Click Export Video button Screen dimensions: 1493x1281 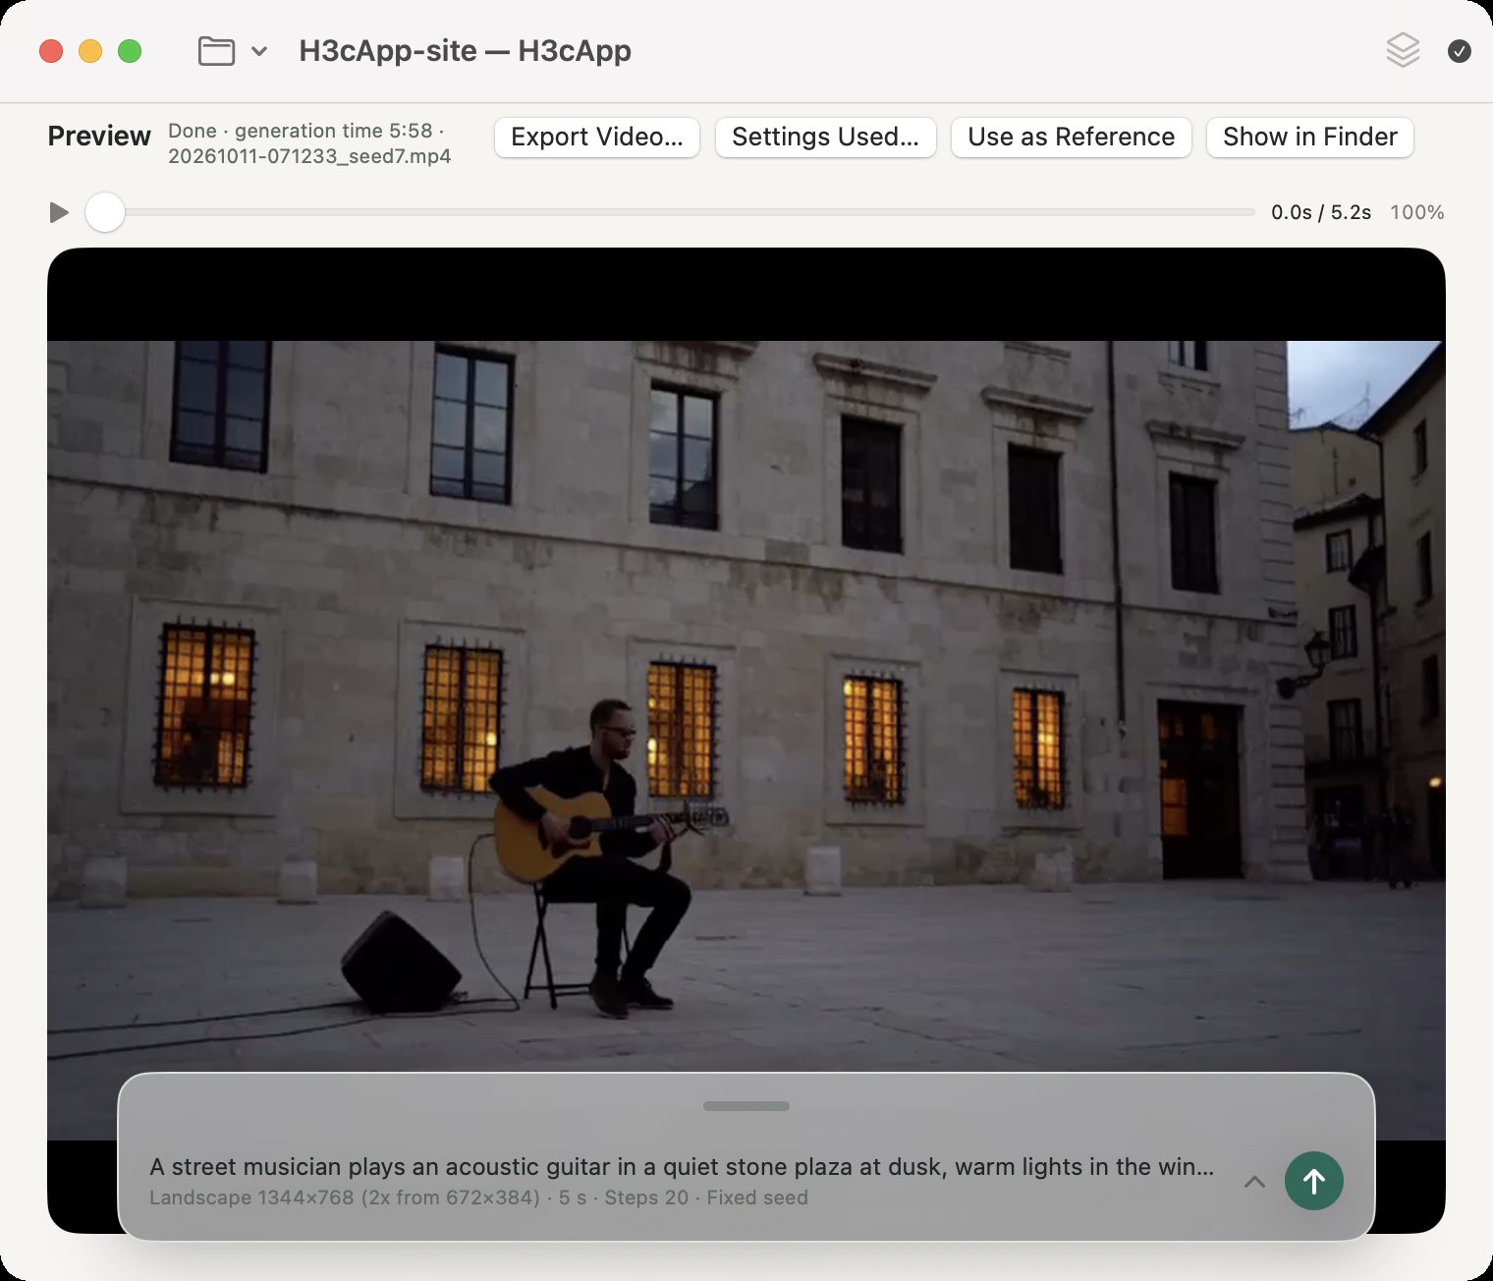[597, 138]
